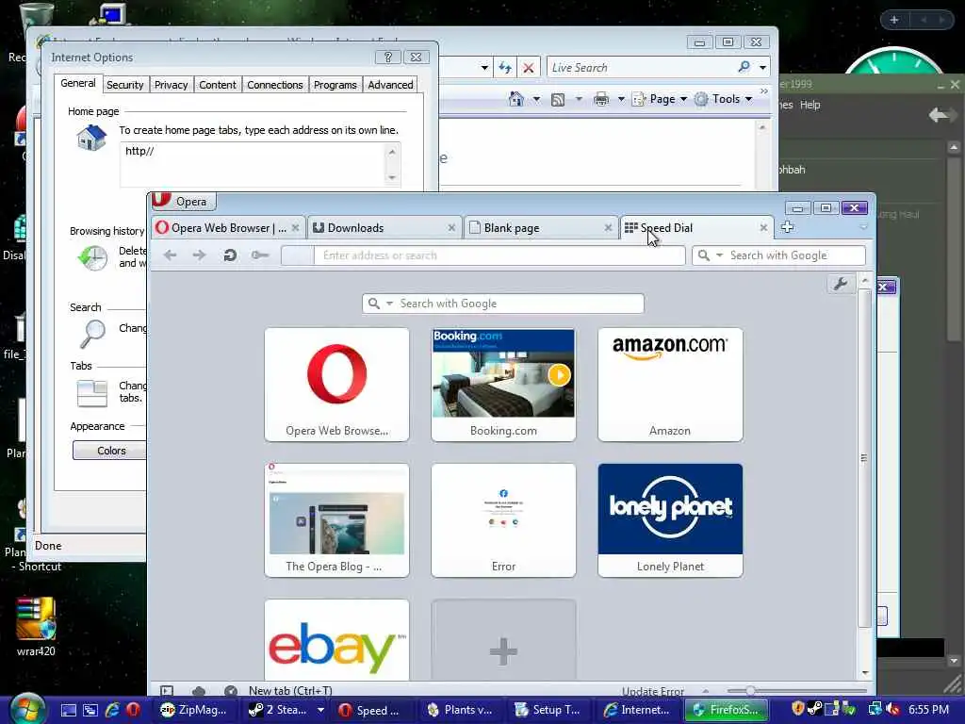This screenshot has height=724, width=965.
Task: Open the Page dropdown menu in Internet Explorer
Action: pyautogui.click(x=659, y=99)
